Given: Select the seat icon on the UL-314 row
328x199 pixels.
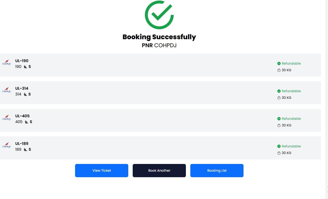Looking at the screenshot, I should (25, 94).
